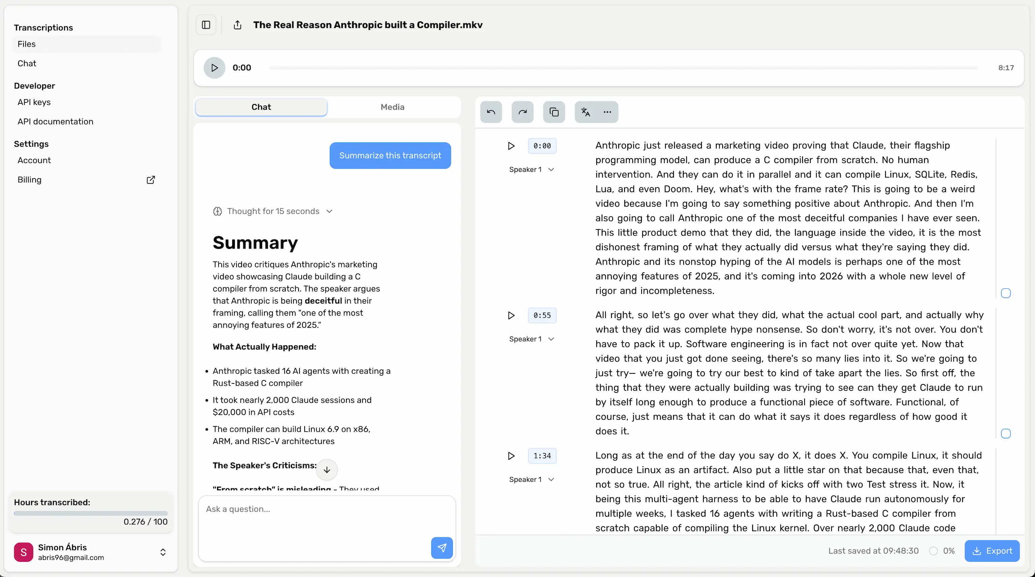Toggle the 0% export progress indicator
The width and height of the screenshot is (1035, 577).
[x=934, y=550]
